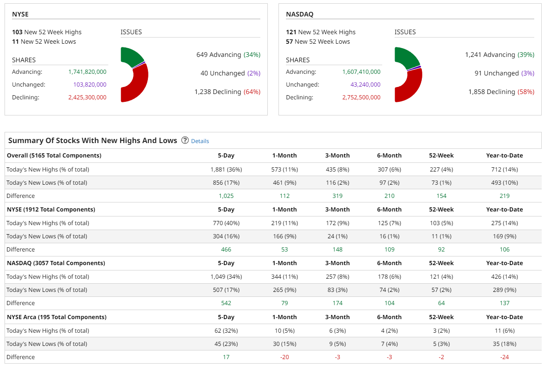Image resolution: width=545 pixels, height=369 pixels.
Task: Click Overall 5-Day new highs '1,881 (36%)'
Action: (226, 169)
